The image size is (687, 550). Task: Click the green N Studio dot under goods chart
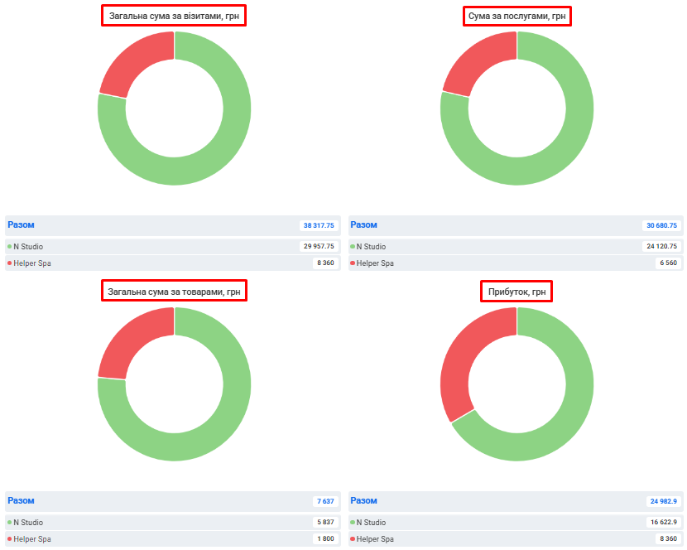(x=10, y=523)
